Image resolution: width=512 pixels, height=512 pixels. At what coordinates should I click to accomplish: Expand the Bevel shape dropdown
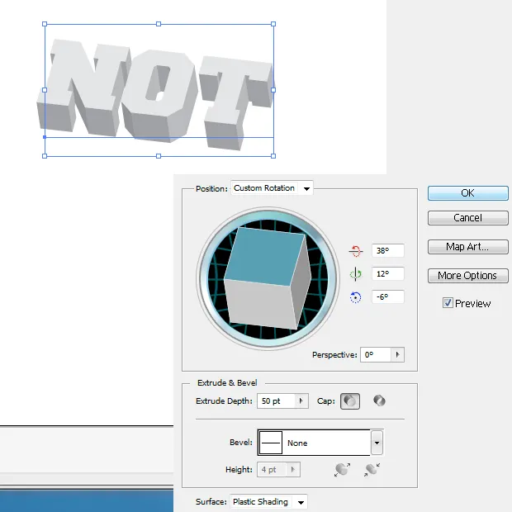377,443
